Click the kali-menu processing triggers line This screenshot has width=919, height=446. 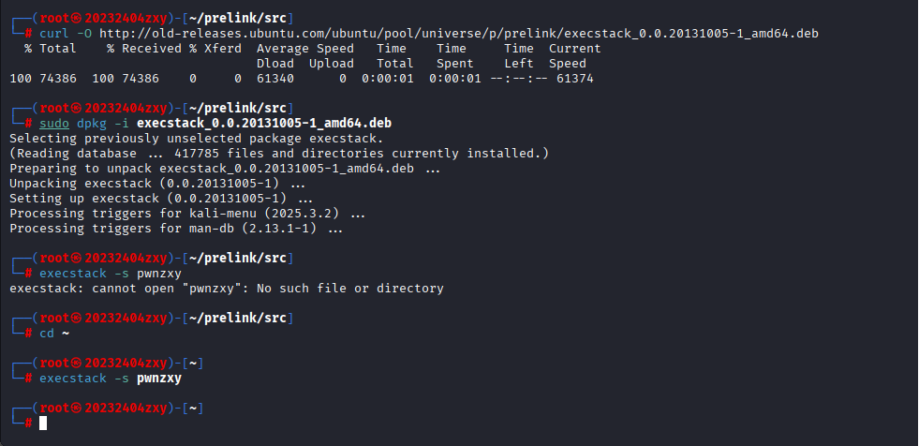[x=186, y=214]
